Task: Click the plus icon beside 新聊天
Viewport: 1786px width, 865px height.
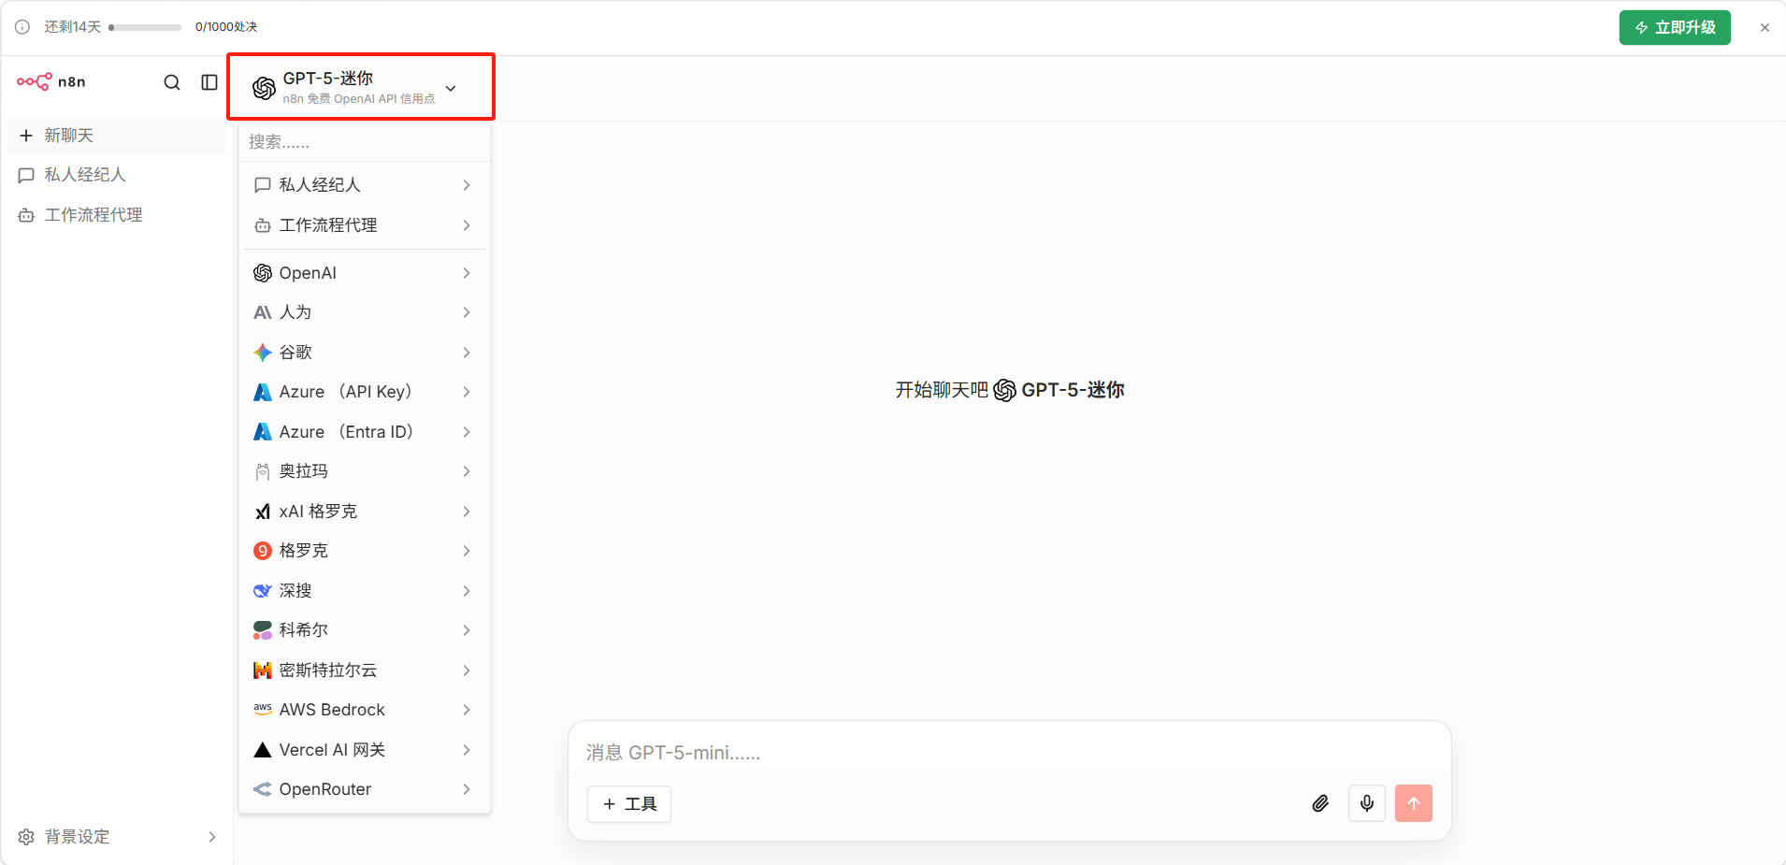Action: 26,136
